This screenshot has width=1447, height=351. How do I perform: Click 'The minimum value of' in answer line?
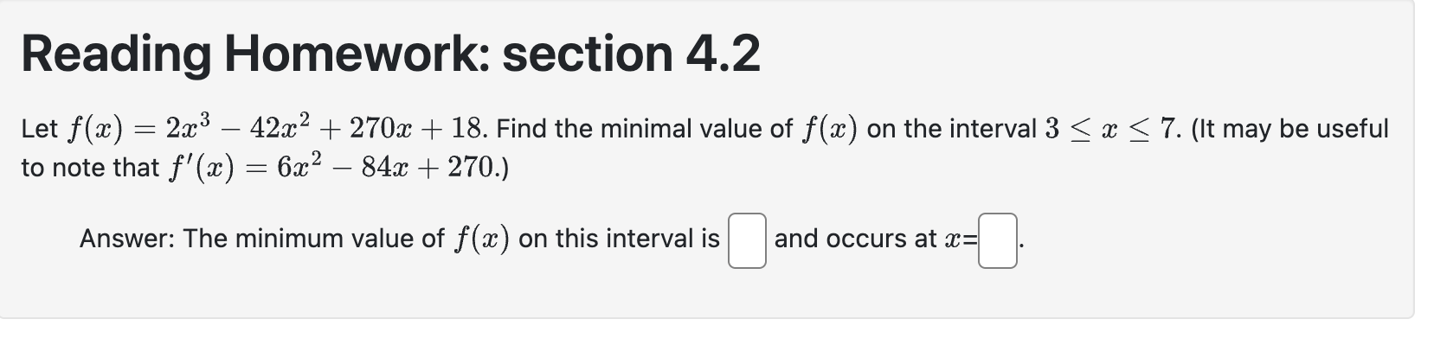(313, 239)
